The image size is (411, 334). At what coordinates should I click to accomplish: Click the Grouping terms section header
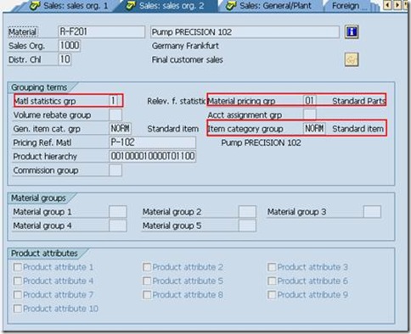point(39,87)
